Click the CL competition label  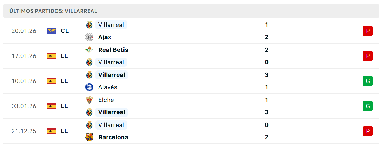(65, 31)
